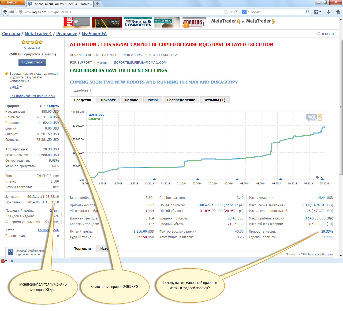This screenshot has width=343, height=311.
Task: Click the 'в карман' link
Action: pyautogui.click(x=329, y=34)
